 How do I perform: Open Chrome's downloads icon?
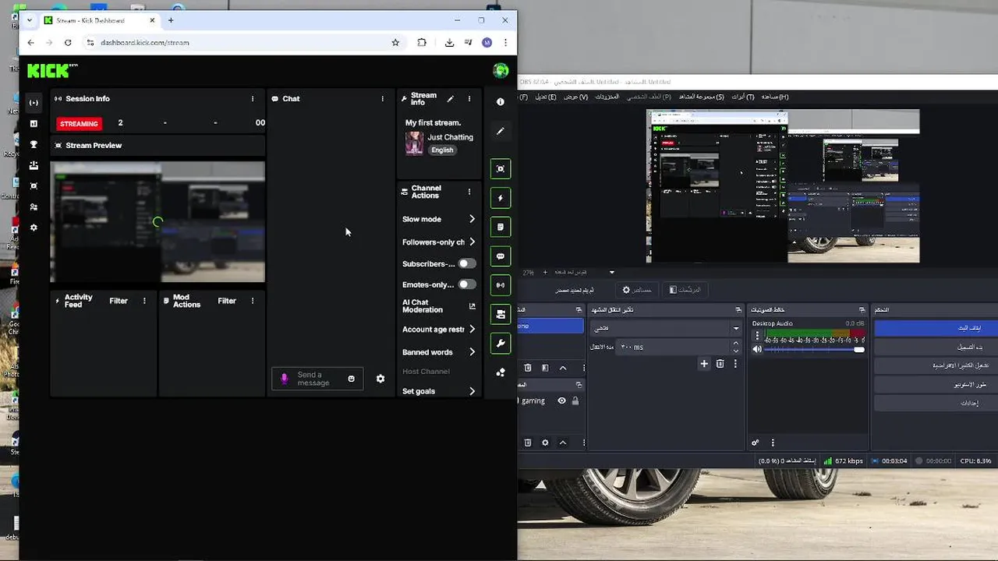pos(449,43)
